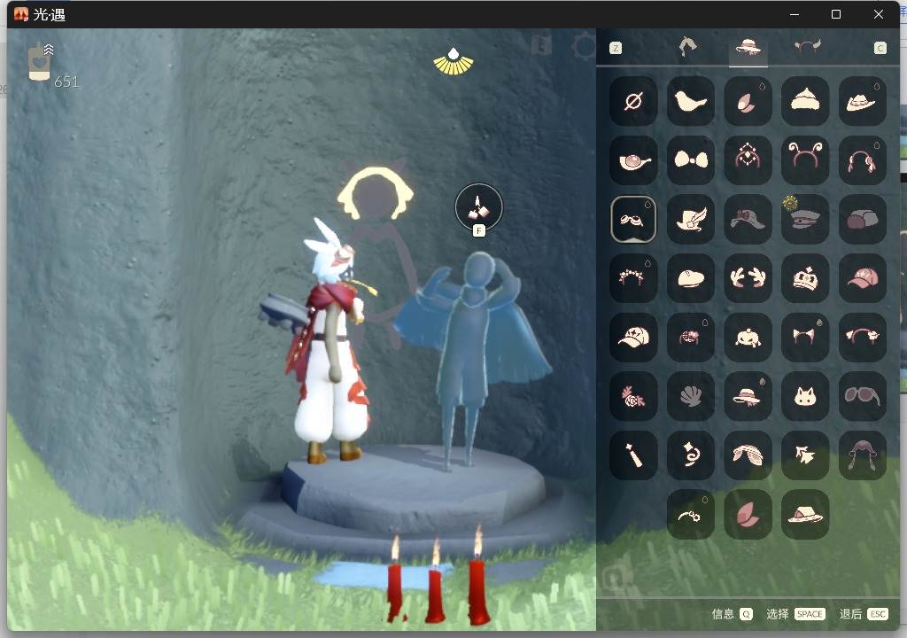Select the dark beanie hat
The width and height of the screenshot is (907, 638).
point(863,219)
